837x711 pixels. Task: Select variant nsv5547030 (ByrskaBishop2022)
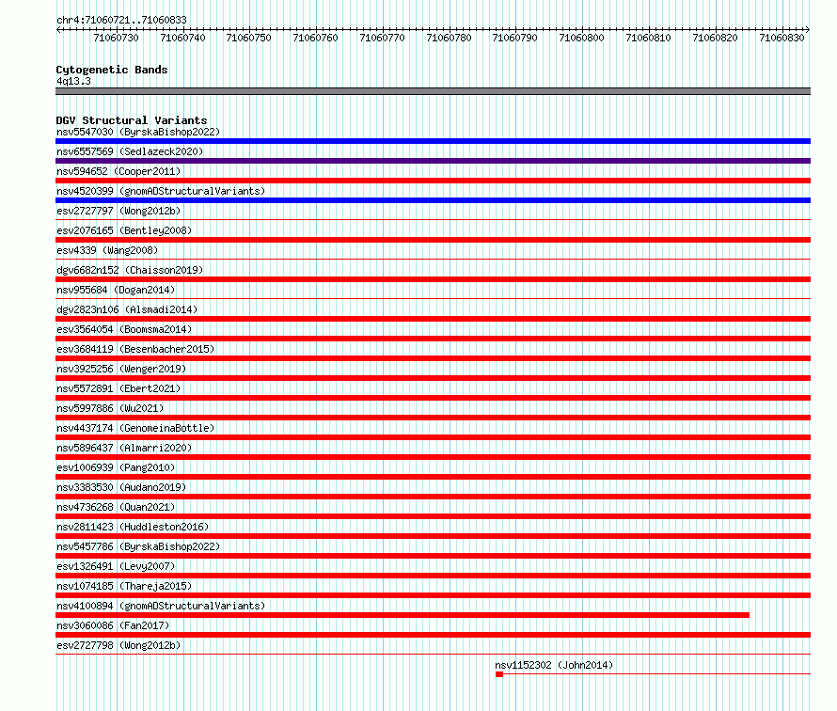point(138,132)
